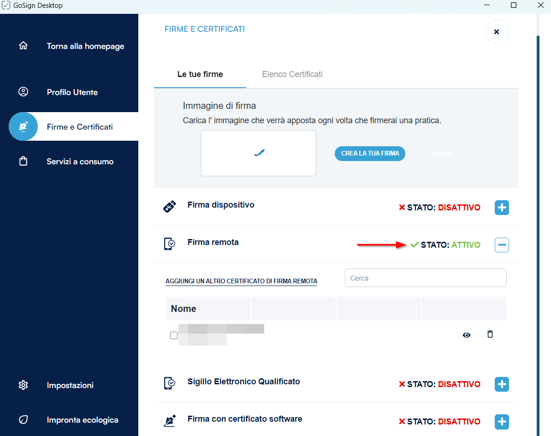This screenshot has width=551, height=436.
Task: Collapse the Firma remota section
Action: [x=502, y=245]
